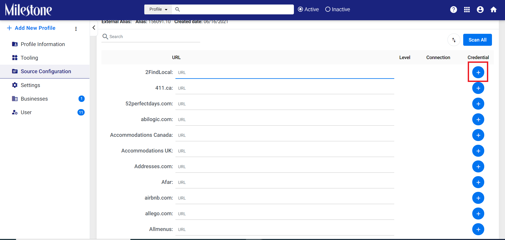Click the Milestone logo
The height and width of the screenshot is (240, 505).
coord(28,10)
